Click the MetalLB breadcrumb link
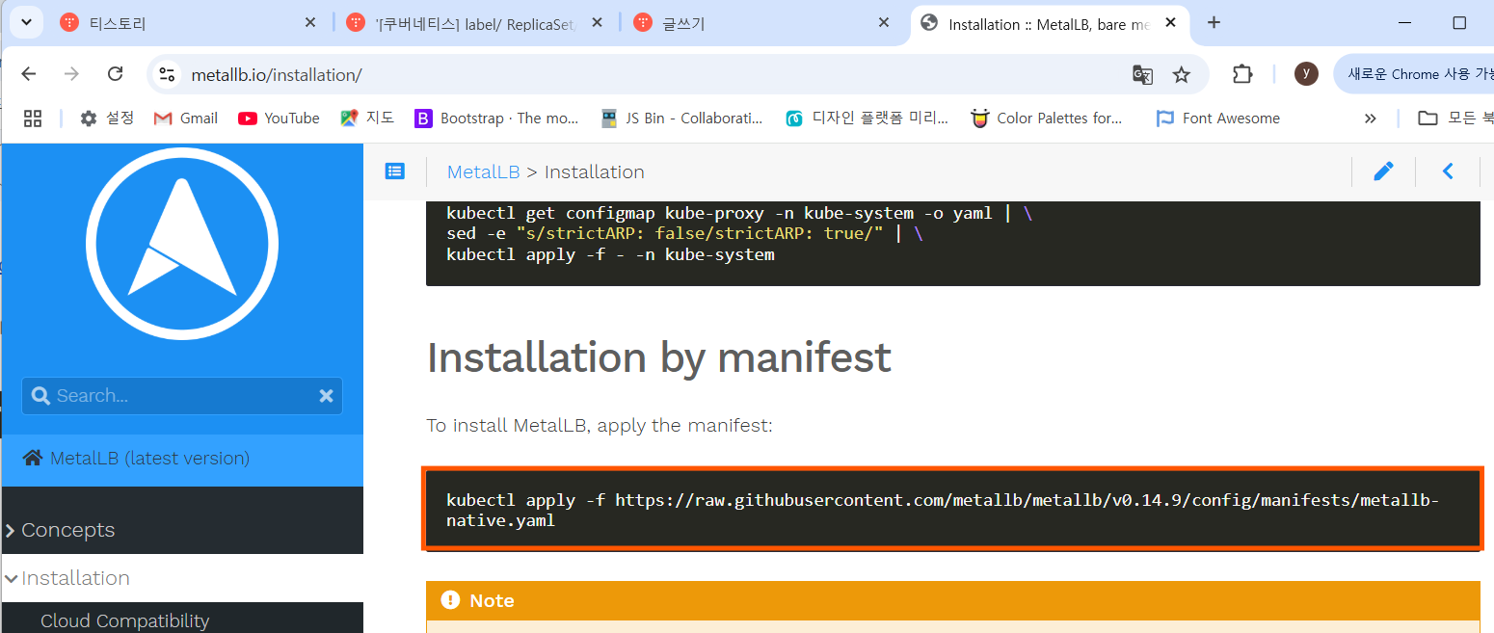1494x633 pixels. [483, 171]
